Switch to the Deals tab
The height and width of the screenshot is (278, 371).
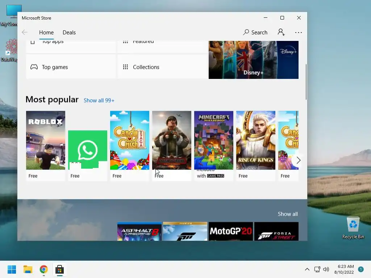tap(69, 32)
